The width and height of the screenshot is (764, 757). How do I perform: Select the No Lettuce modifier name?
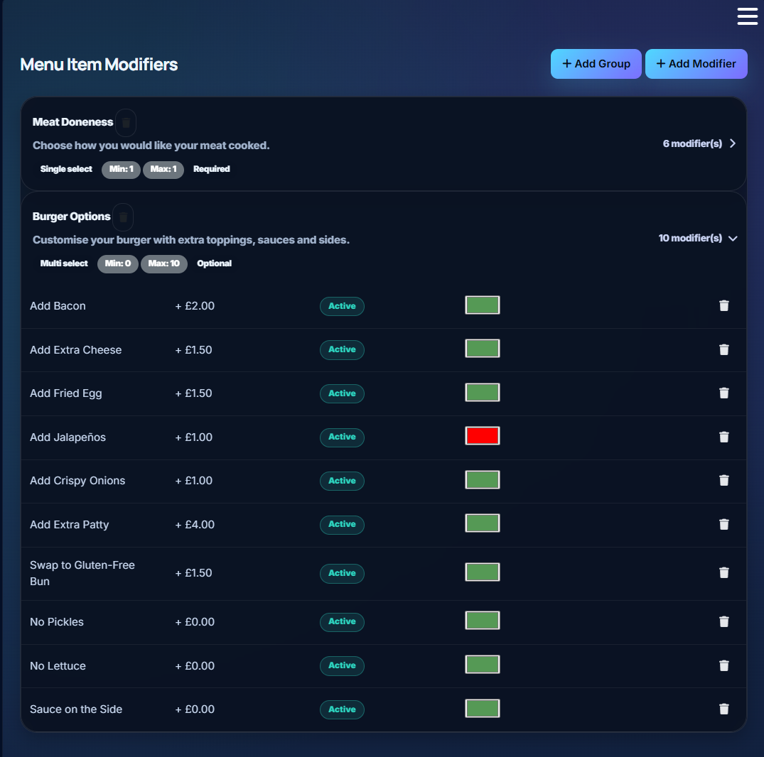58,665
